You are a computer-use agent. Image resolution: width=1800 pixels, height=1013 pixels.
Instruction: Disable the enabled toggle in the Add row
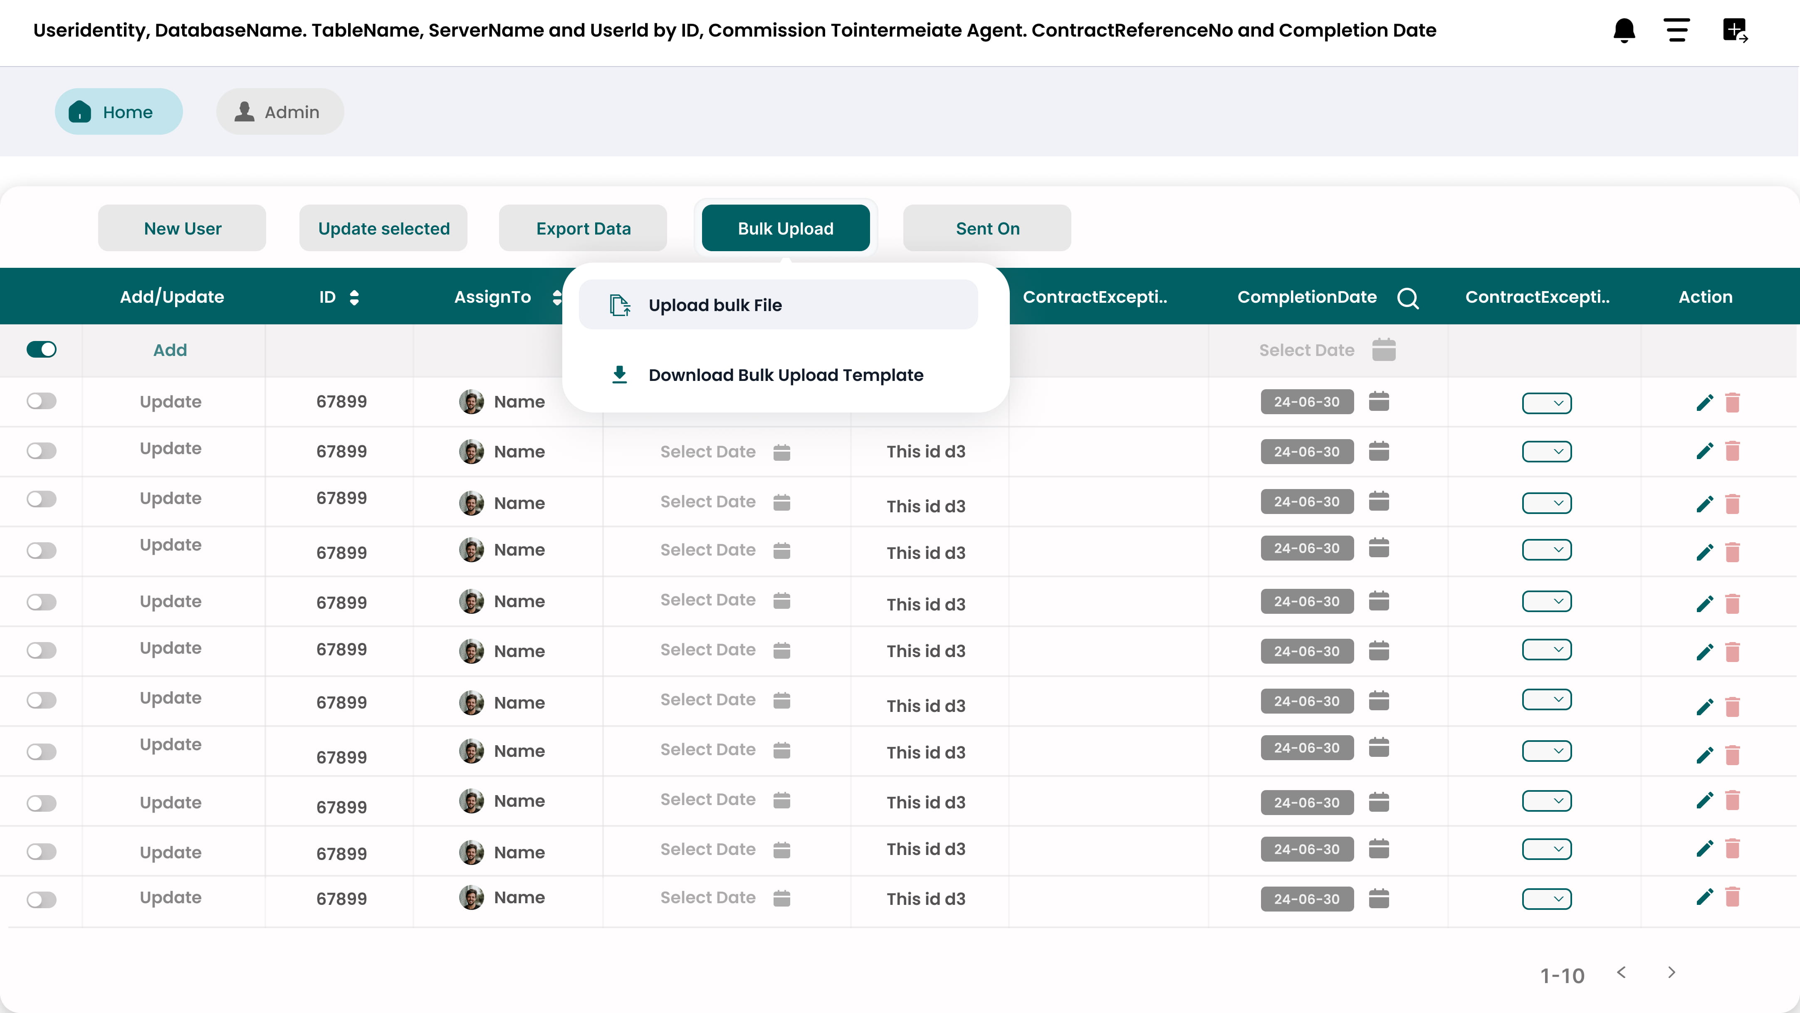pyautogui.click(x=41, y=349)
